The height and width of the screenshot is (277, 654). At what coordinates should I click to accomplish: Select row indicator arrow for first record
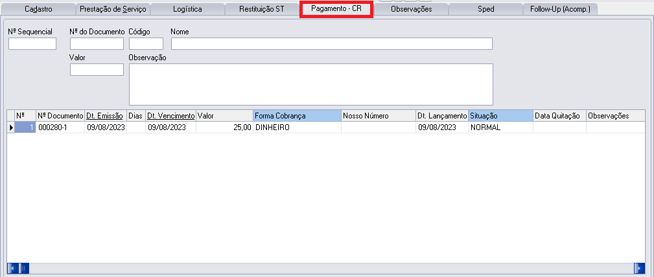pos(11,127)
